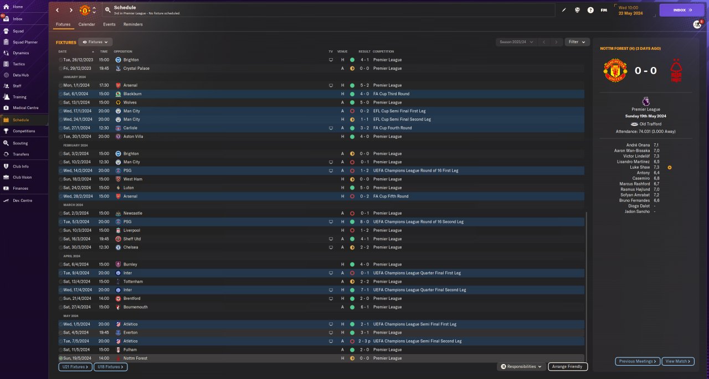Screen dimensions: 709x379
Task: Open the help question mark icon
Action: pos(590,10)
